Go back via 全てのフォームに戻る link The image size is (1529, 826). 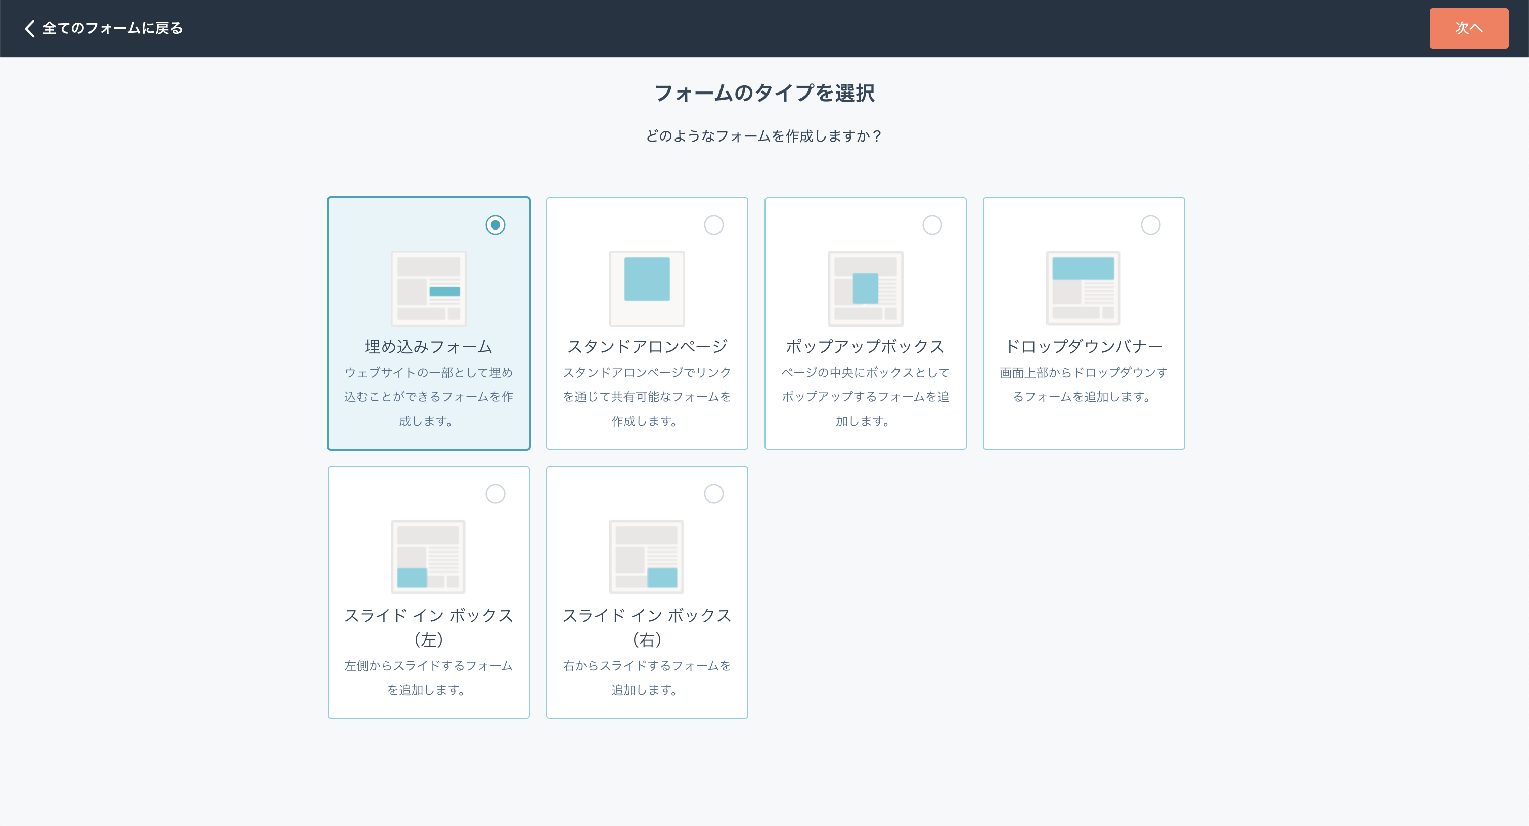click(x=112, y=28)
